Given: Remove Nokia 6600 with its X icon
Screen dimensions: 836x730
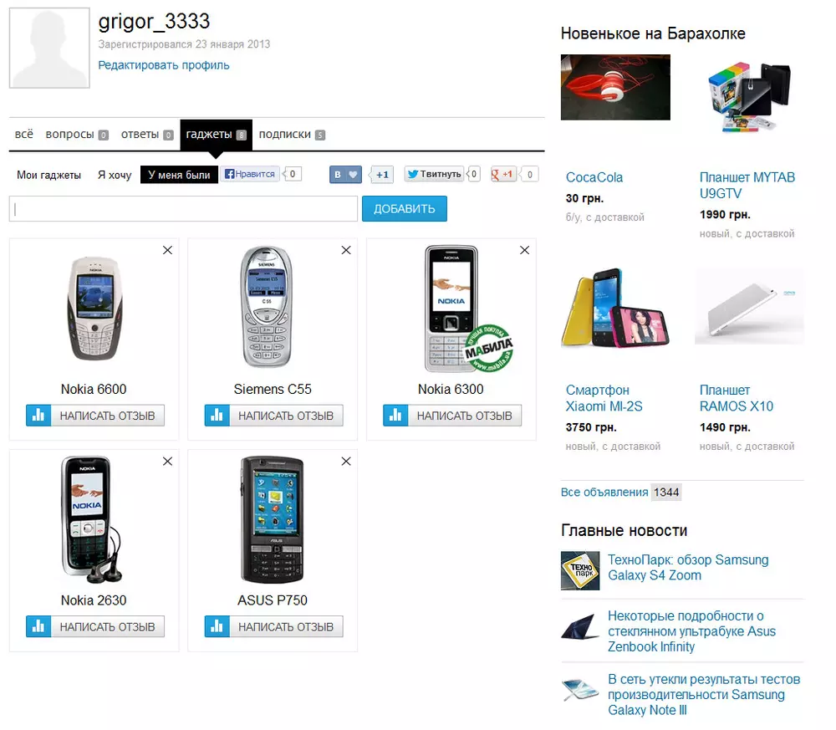Looking at the screenshot, I should tap(167, 250).
